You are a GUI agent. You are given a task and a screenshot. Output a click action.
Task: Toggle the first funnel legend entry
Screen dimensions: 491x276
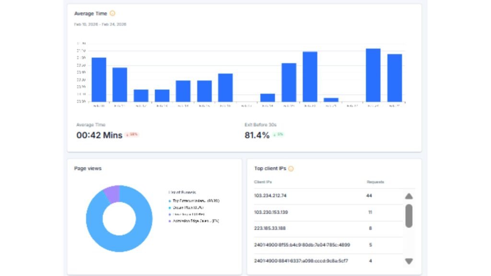(194, 200)
